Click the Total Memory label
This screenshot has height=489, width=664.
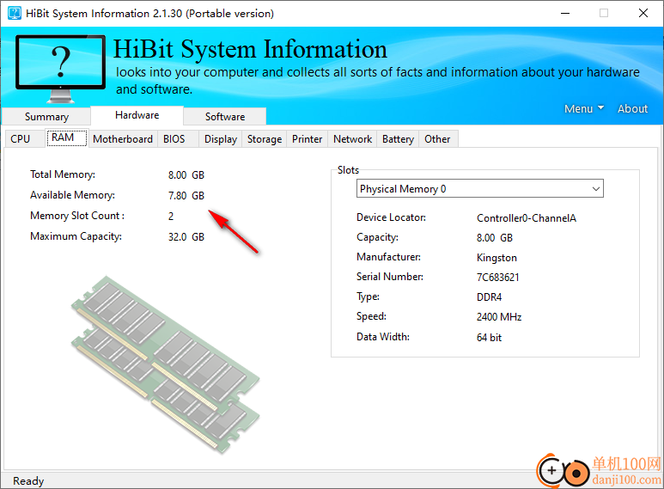coord(63,174)
